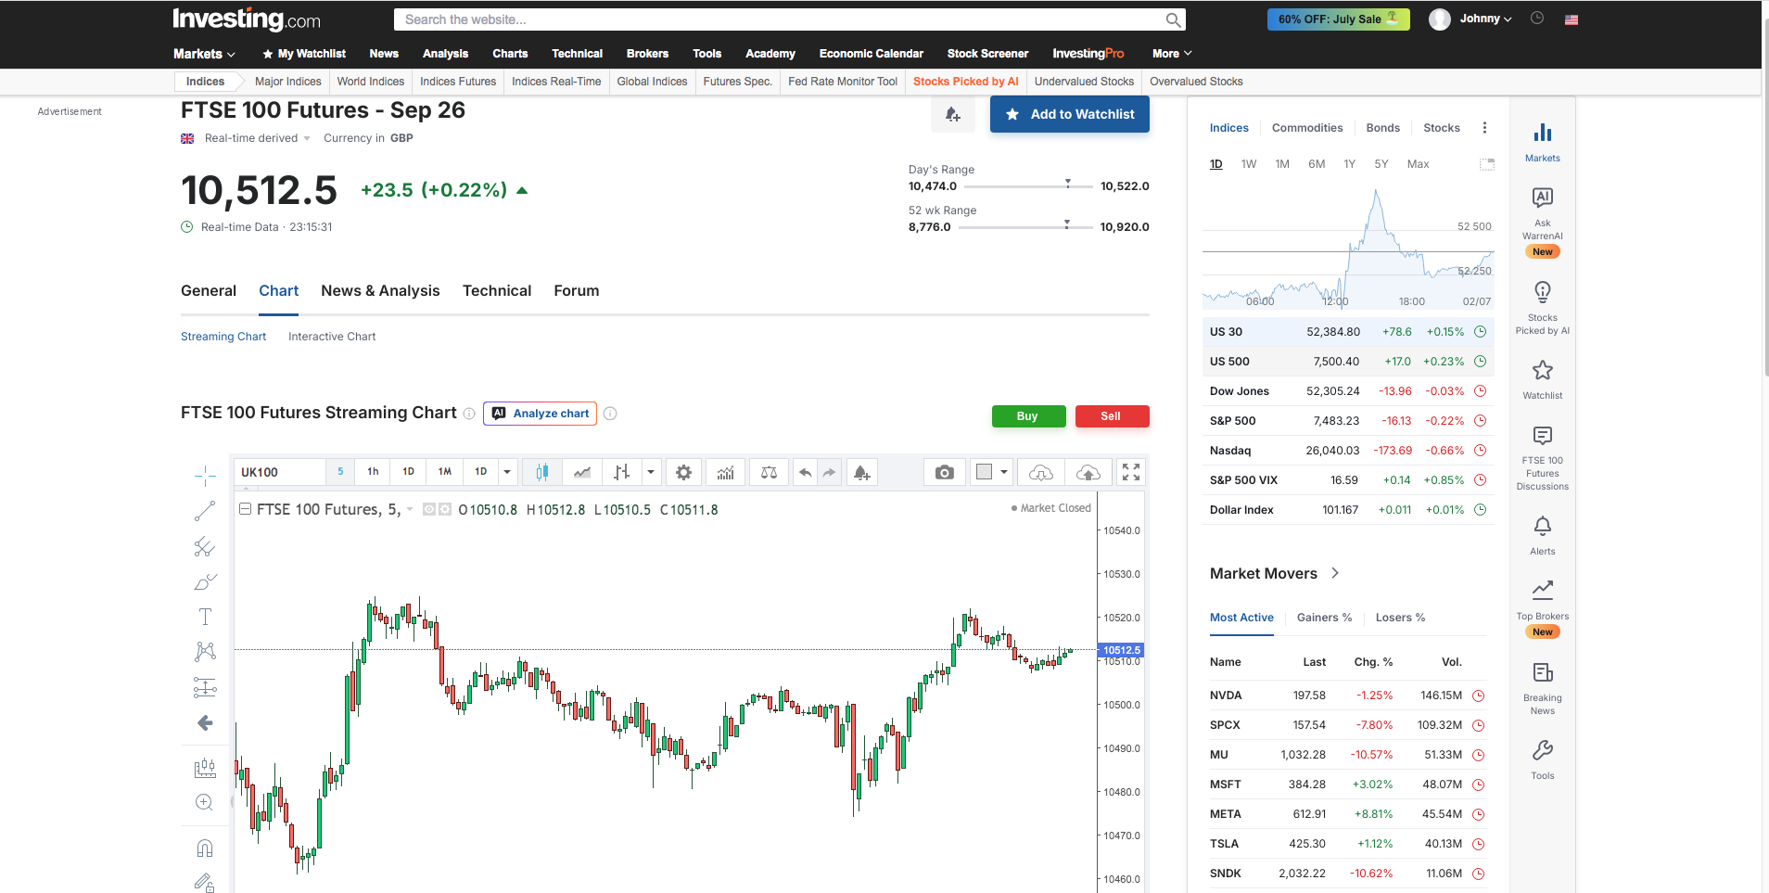Undo the last chart action

tap(806, 472)
